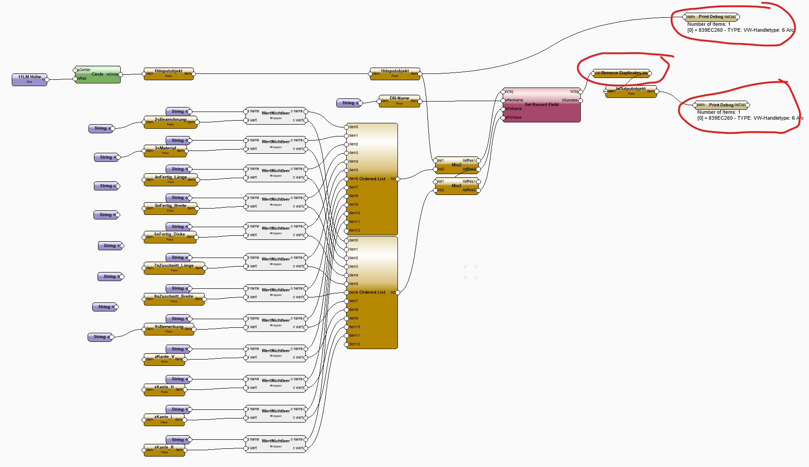Select the 7nZuschnitt_Länge pass node

click(174, 268)
